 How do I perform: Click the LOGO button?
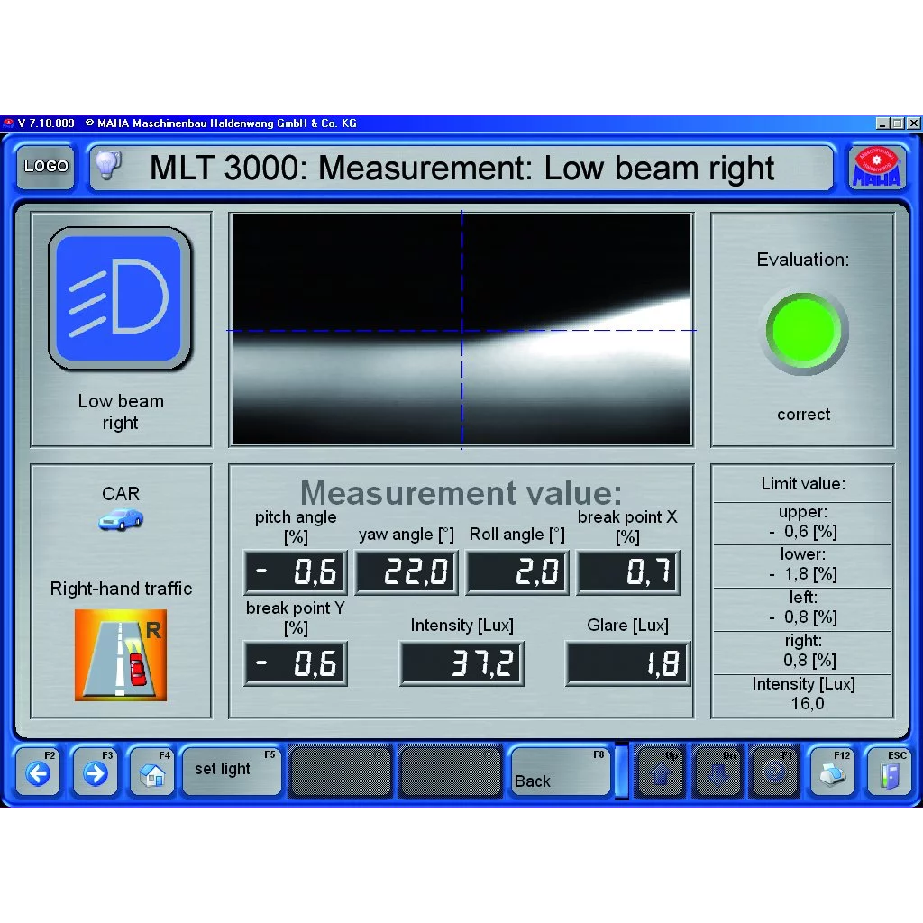tap(46, 167)
